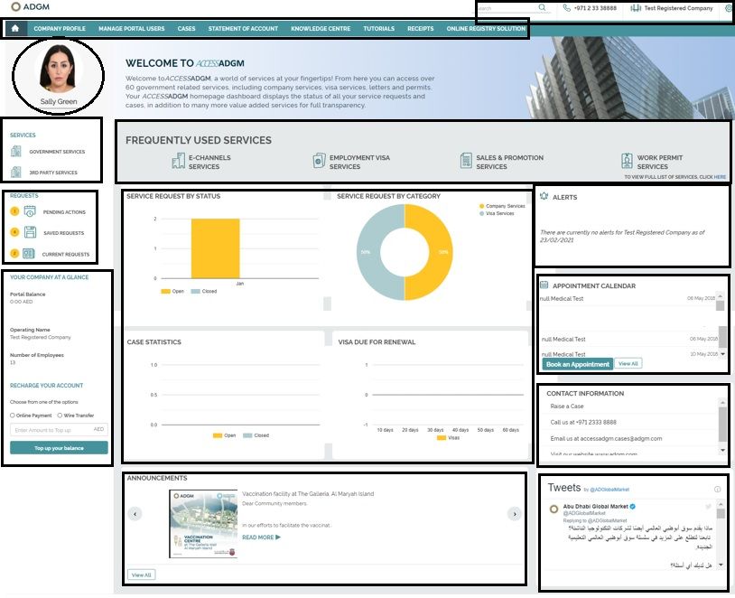The width and height of the screenshot is (735, 598).
Task: Click the @ADGlobalMarket link beside Tweets
Action: 609,490
